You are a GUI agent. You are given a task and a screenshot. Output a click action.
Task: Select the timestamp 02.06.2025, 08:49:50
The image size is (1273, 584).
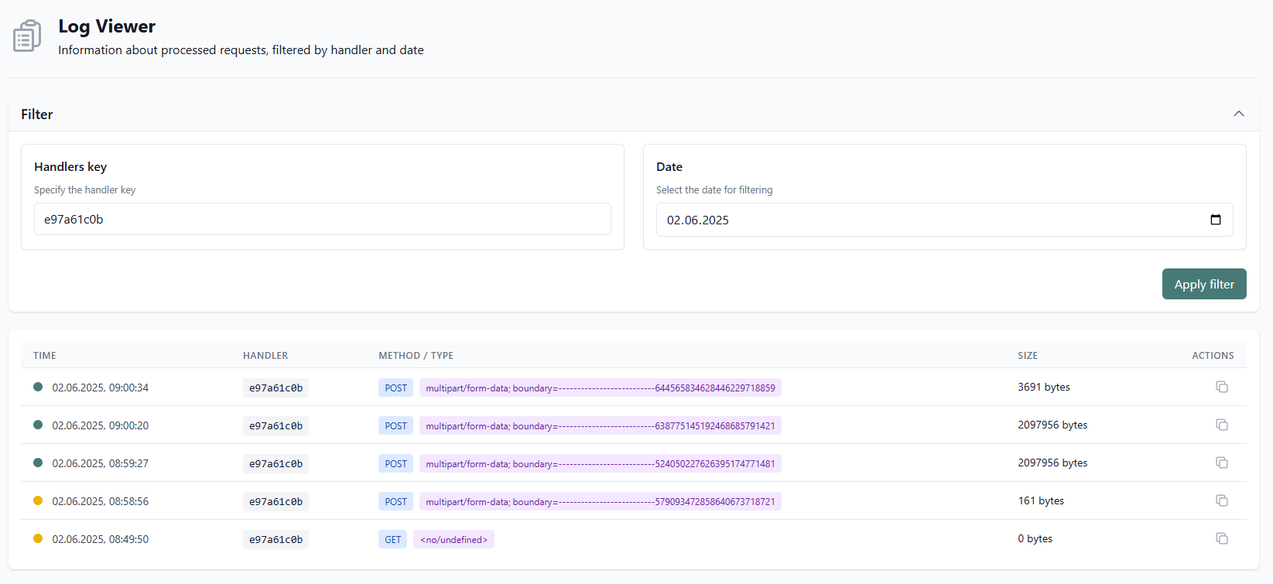[x=101, y=539]
